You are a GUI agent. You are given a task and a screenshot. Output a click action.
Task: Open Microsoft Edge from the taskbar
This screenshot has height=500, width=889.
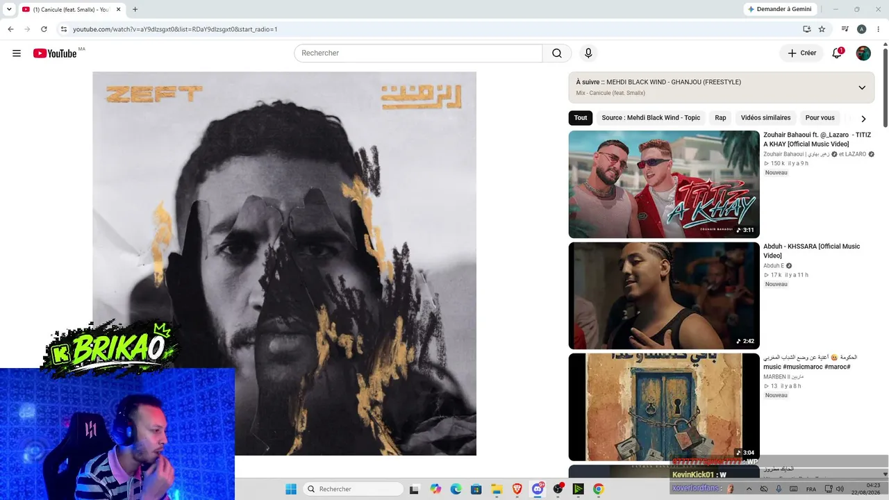456,489
